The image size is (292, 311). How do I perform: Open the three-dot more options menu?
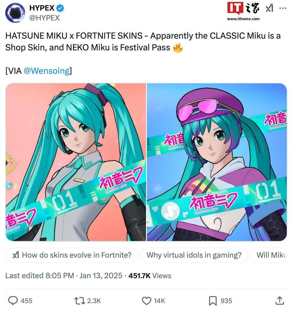[x=283, y=8]
